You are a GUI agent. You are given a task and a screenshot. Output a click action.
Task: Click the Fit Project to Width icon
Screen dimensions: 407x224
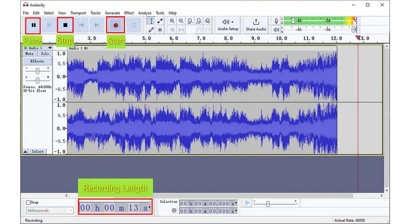point(199,21)
